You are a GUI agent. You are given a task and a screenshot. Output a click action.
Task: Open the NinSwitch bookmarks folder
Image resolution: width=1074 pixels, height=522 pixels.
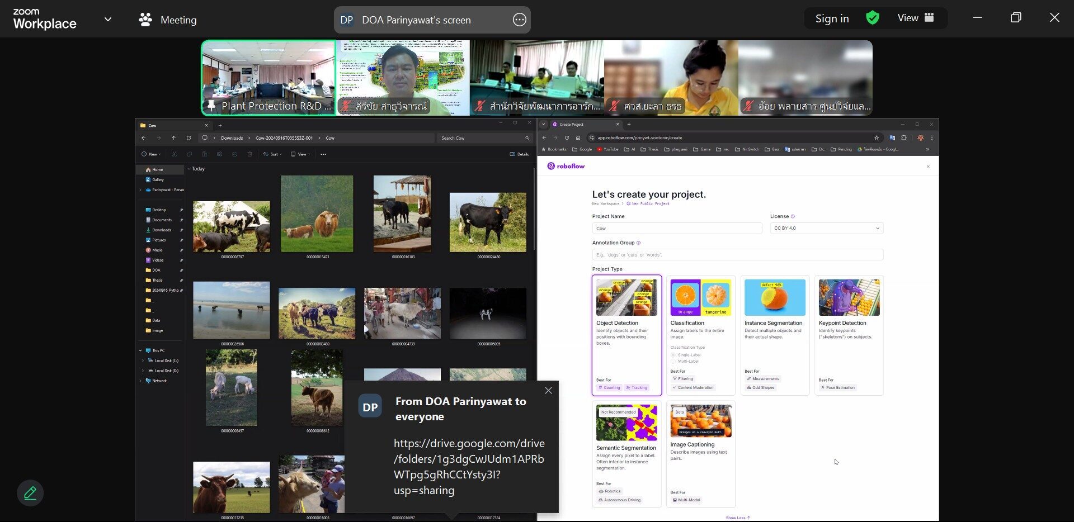tap(747, 149)
